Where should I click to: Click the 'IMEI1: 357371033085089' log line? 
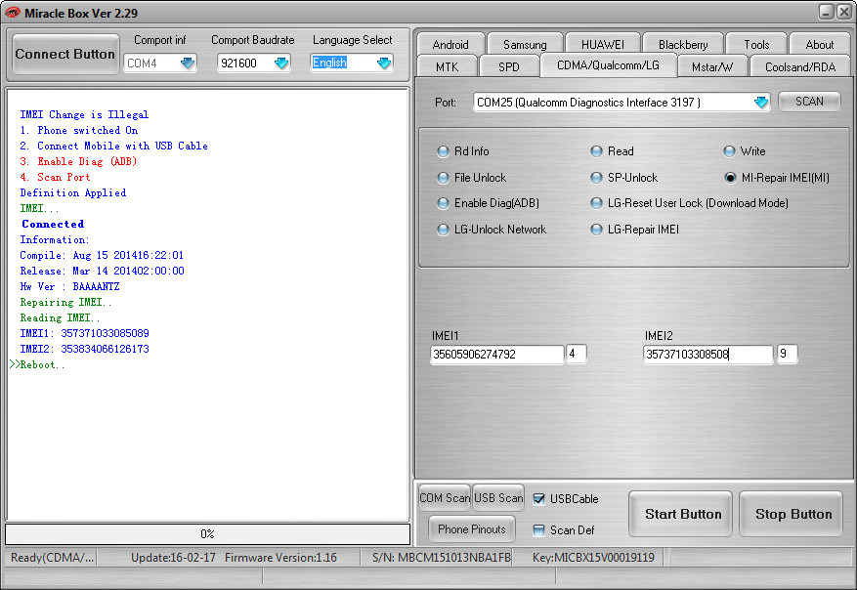tap(84, 333)
